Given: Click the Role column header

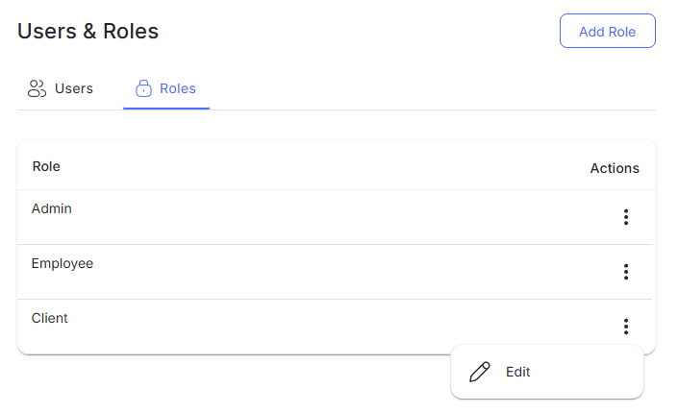Looking at the screenshot, I should [x=46, y=166].
